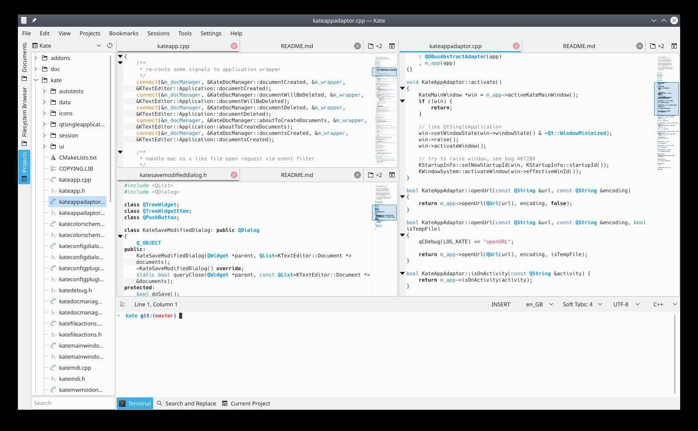The height and width of the screenshot is (431, 698).
Task: Open the Bookmarks menu
Action: click(123, 33)
